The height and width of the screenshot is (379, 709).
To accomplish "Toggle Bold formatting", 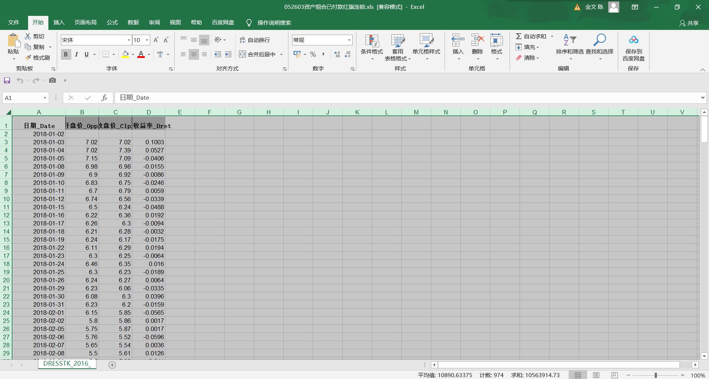I will point(66,55).
